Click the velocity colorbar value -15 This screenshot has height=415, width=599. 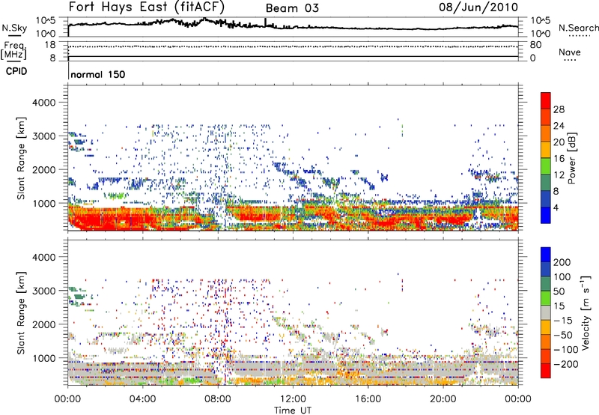pos(563,320)
